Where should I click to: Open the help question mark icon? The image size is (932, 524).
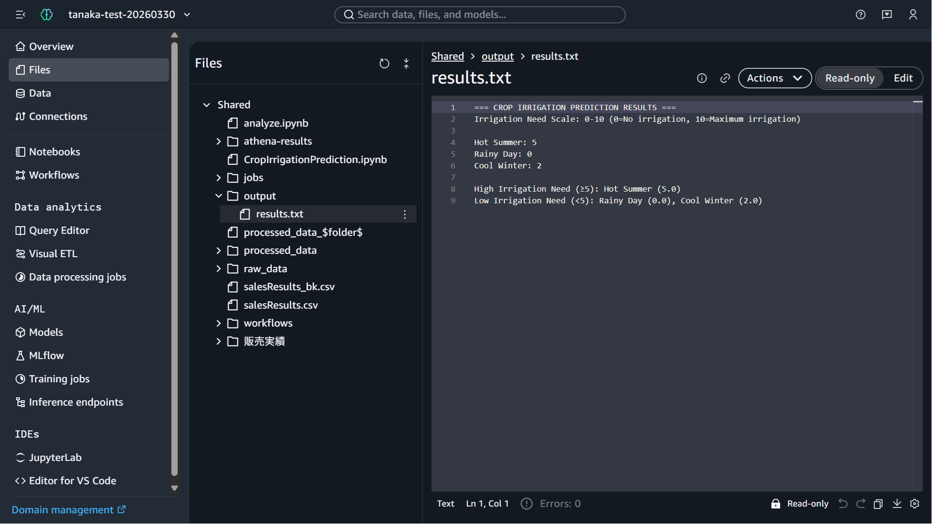click(861, 15)
